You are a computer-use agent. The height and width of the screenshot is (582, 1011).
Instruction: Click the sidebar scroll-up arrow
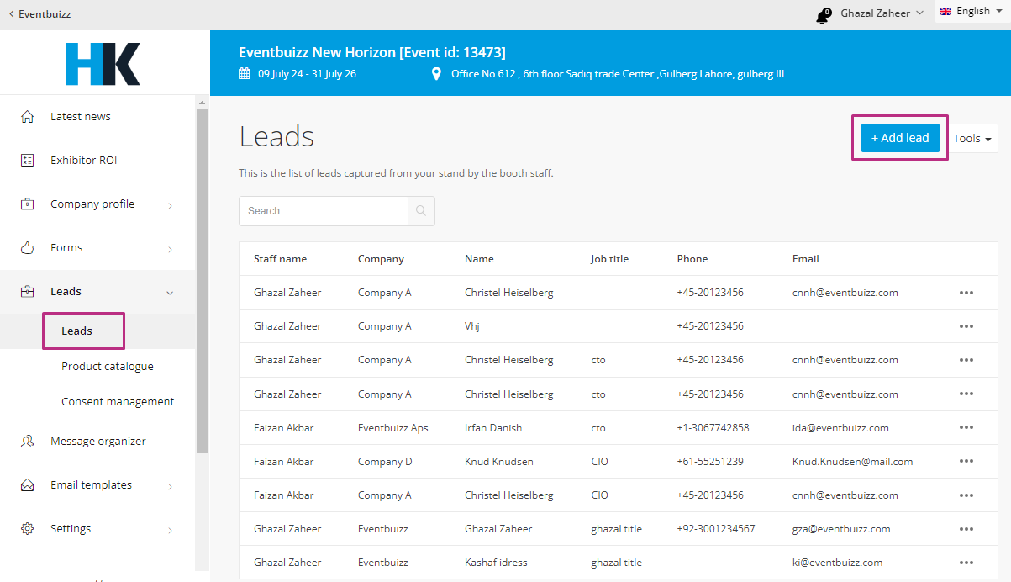[202, 102]
